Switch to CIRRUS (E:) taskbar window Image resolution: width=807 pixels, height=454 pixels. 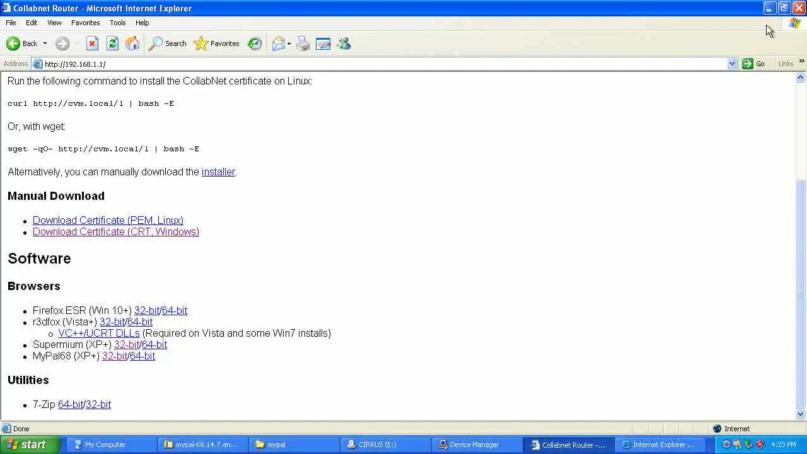[x=385, y=445]
